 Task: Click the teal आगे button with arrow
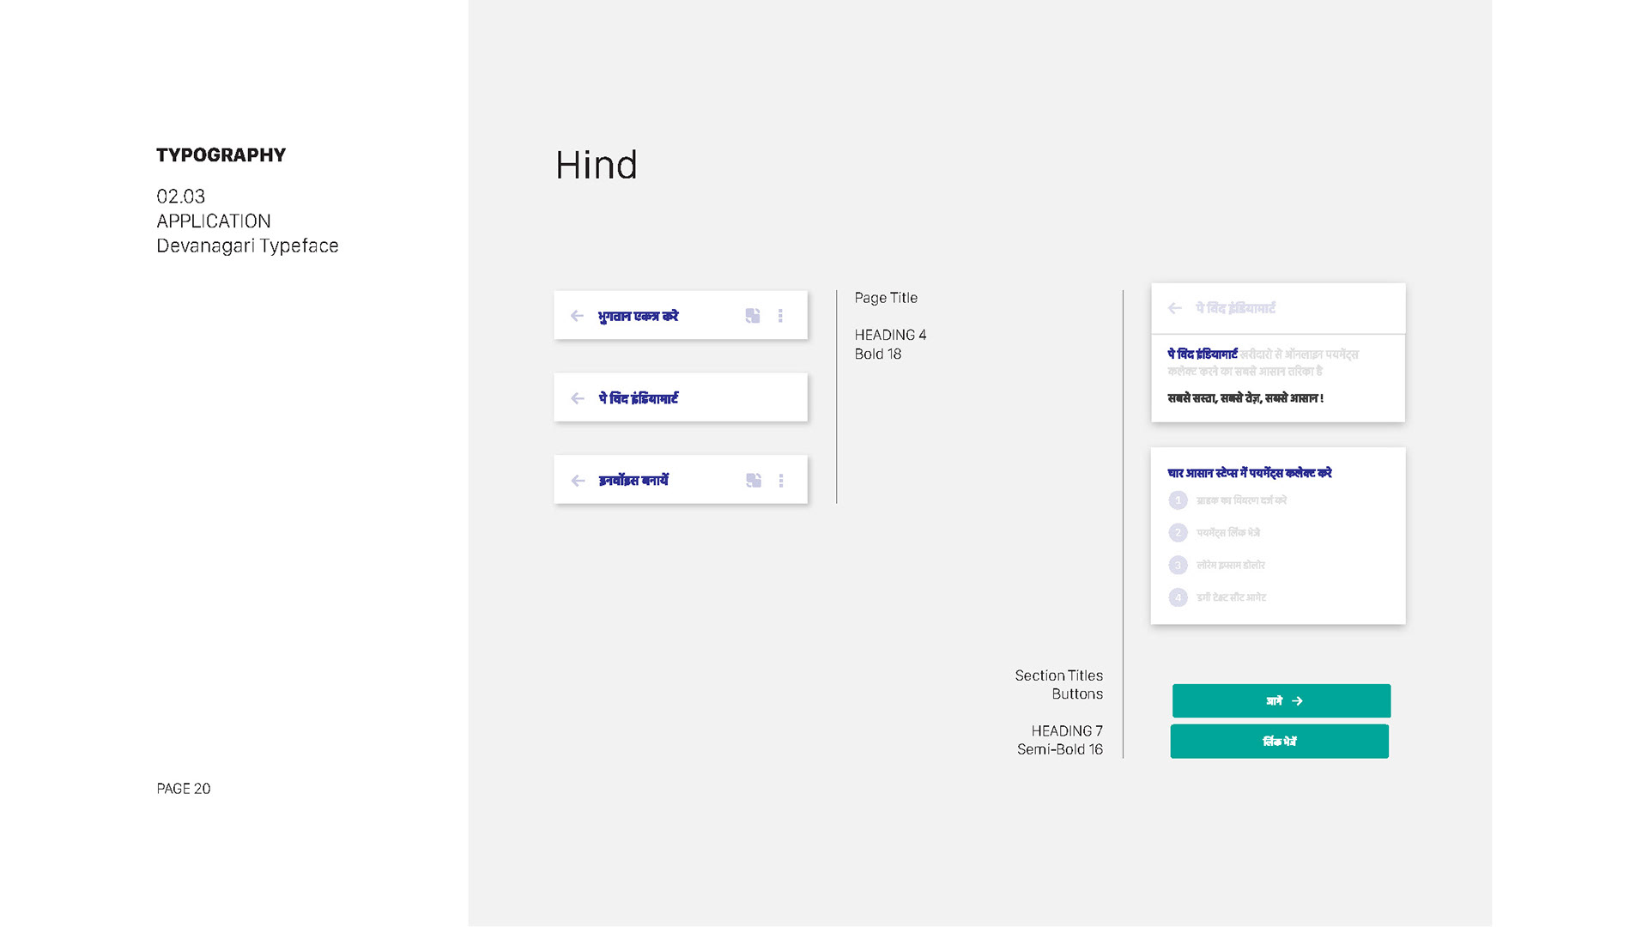click(1281, 700)
